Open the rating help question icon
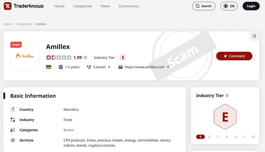This screenshot has width=265, height=152. tap(85, 57)
